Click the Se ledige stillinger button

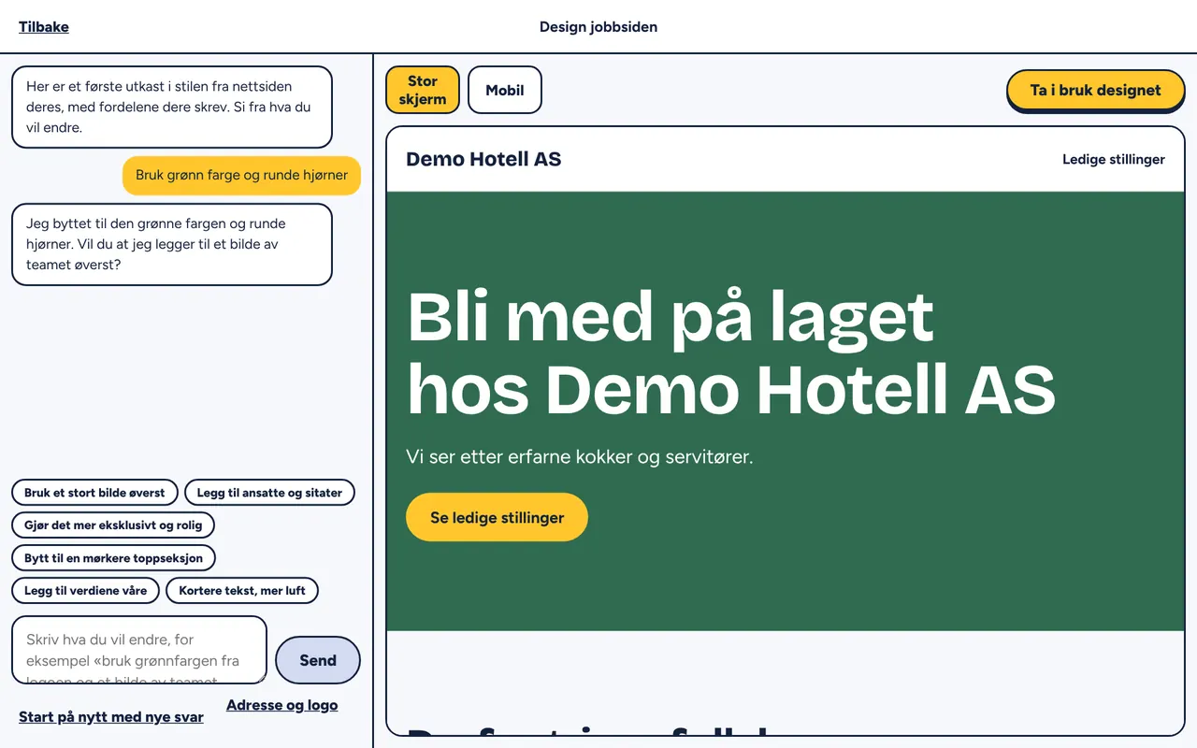click(497, 517)
